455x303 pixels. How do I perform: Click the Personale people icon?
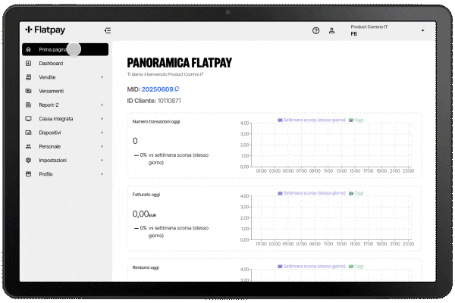pyautogui.click(x=29, y=146)
